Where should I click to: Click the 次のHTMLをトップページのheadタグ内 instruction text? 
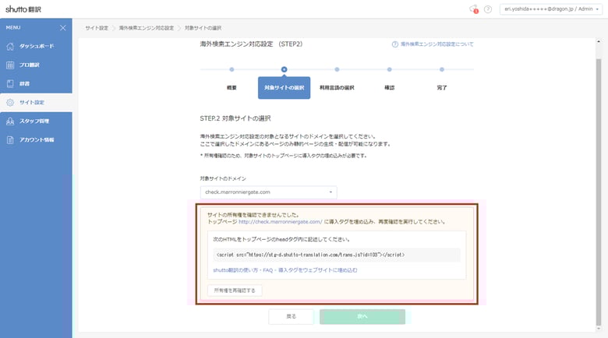click(x=281, y=240)
